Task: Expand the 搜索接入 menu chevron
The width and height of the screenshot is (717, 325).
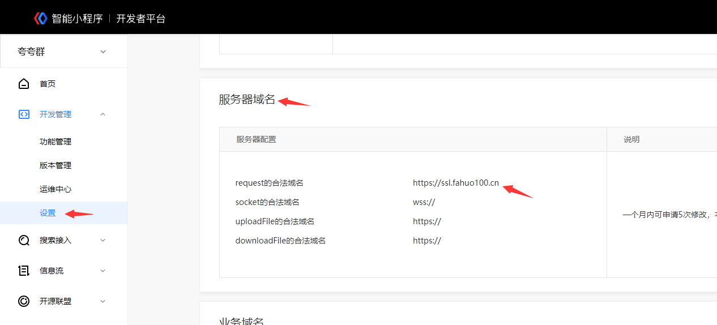Action: (103, 240)
